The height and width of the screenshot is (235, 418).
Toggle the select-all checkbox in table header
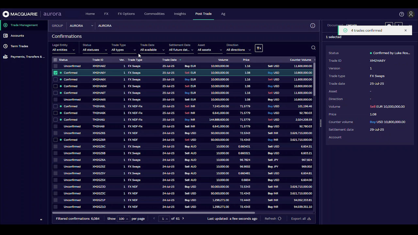click(55, 60)
